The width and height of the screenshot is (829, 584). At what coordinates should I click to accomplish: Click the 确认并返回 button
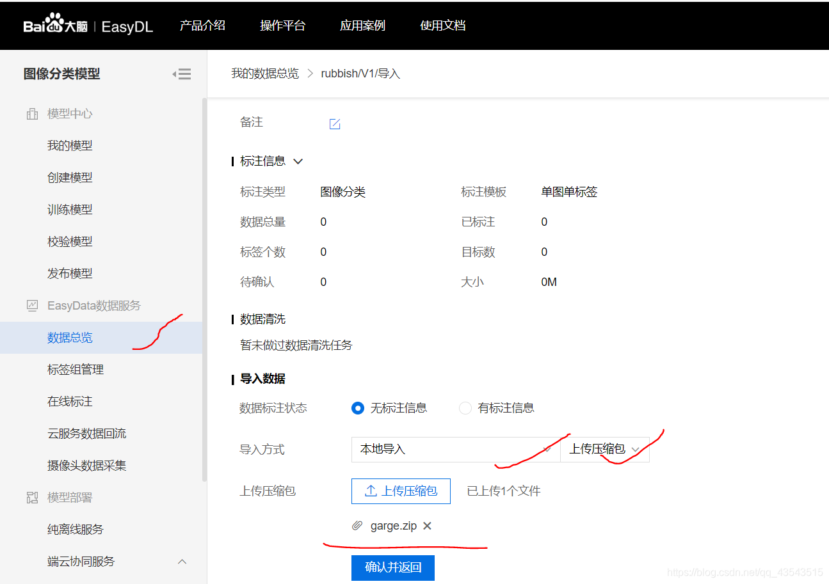click(x=393, y=567)
